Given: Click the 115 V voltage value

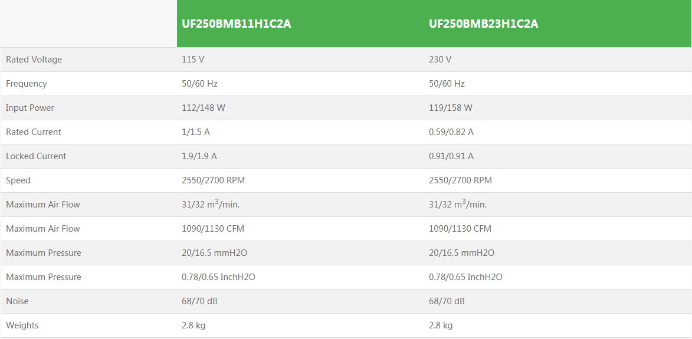Looking at the screenshot, I should (x=193, y=60).
